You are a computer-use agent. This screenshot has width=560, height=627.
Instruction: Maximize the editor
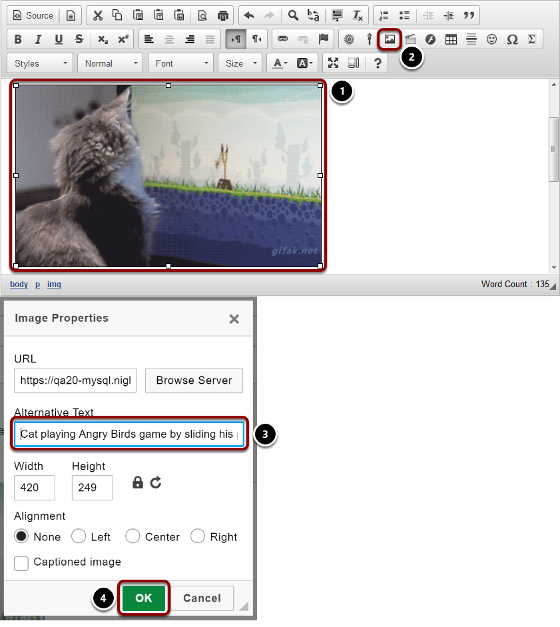click(333, 63)
